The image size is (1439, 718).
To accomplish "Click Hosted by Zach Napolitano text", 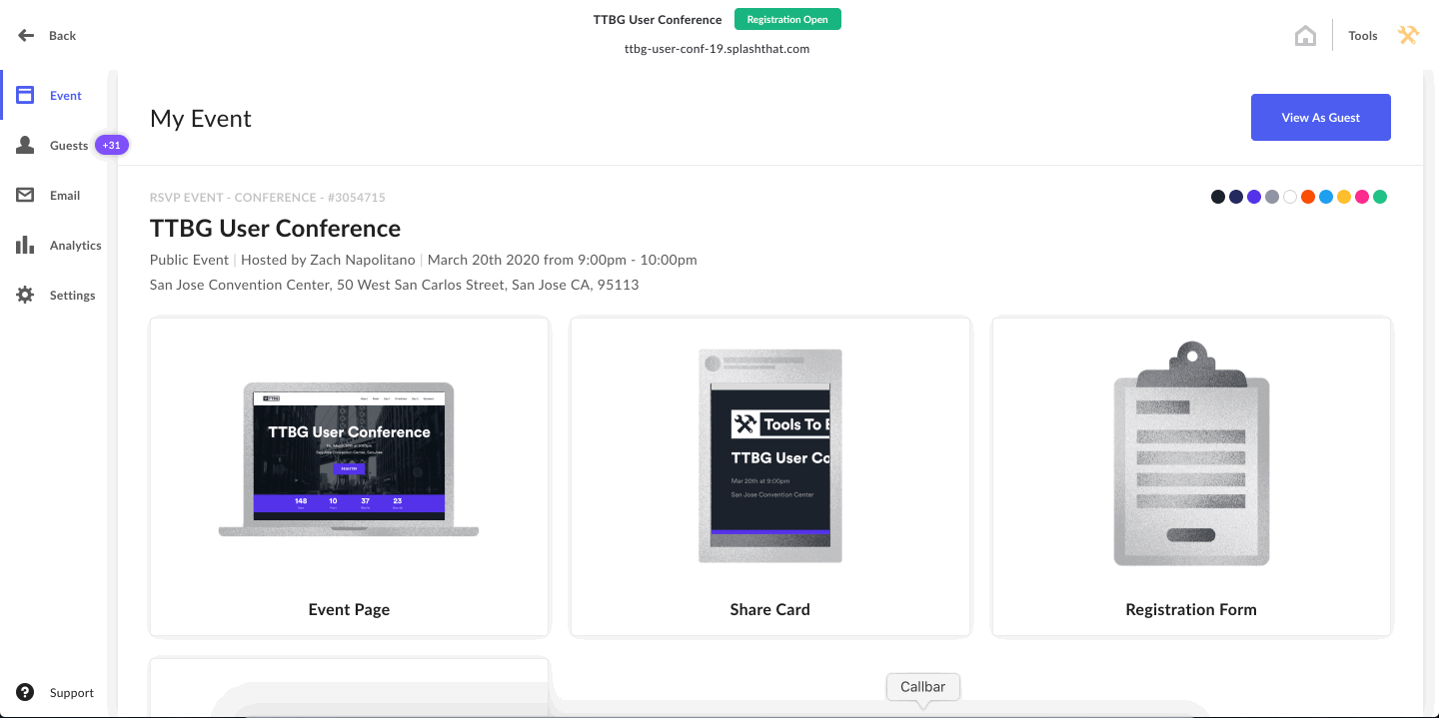I will tap(328, 260).
